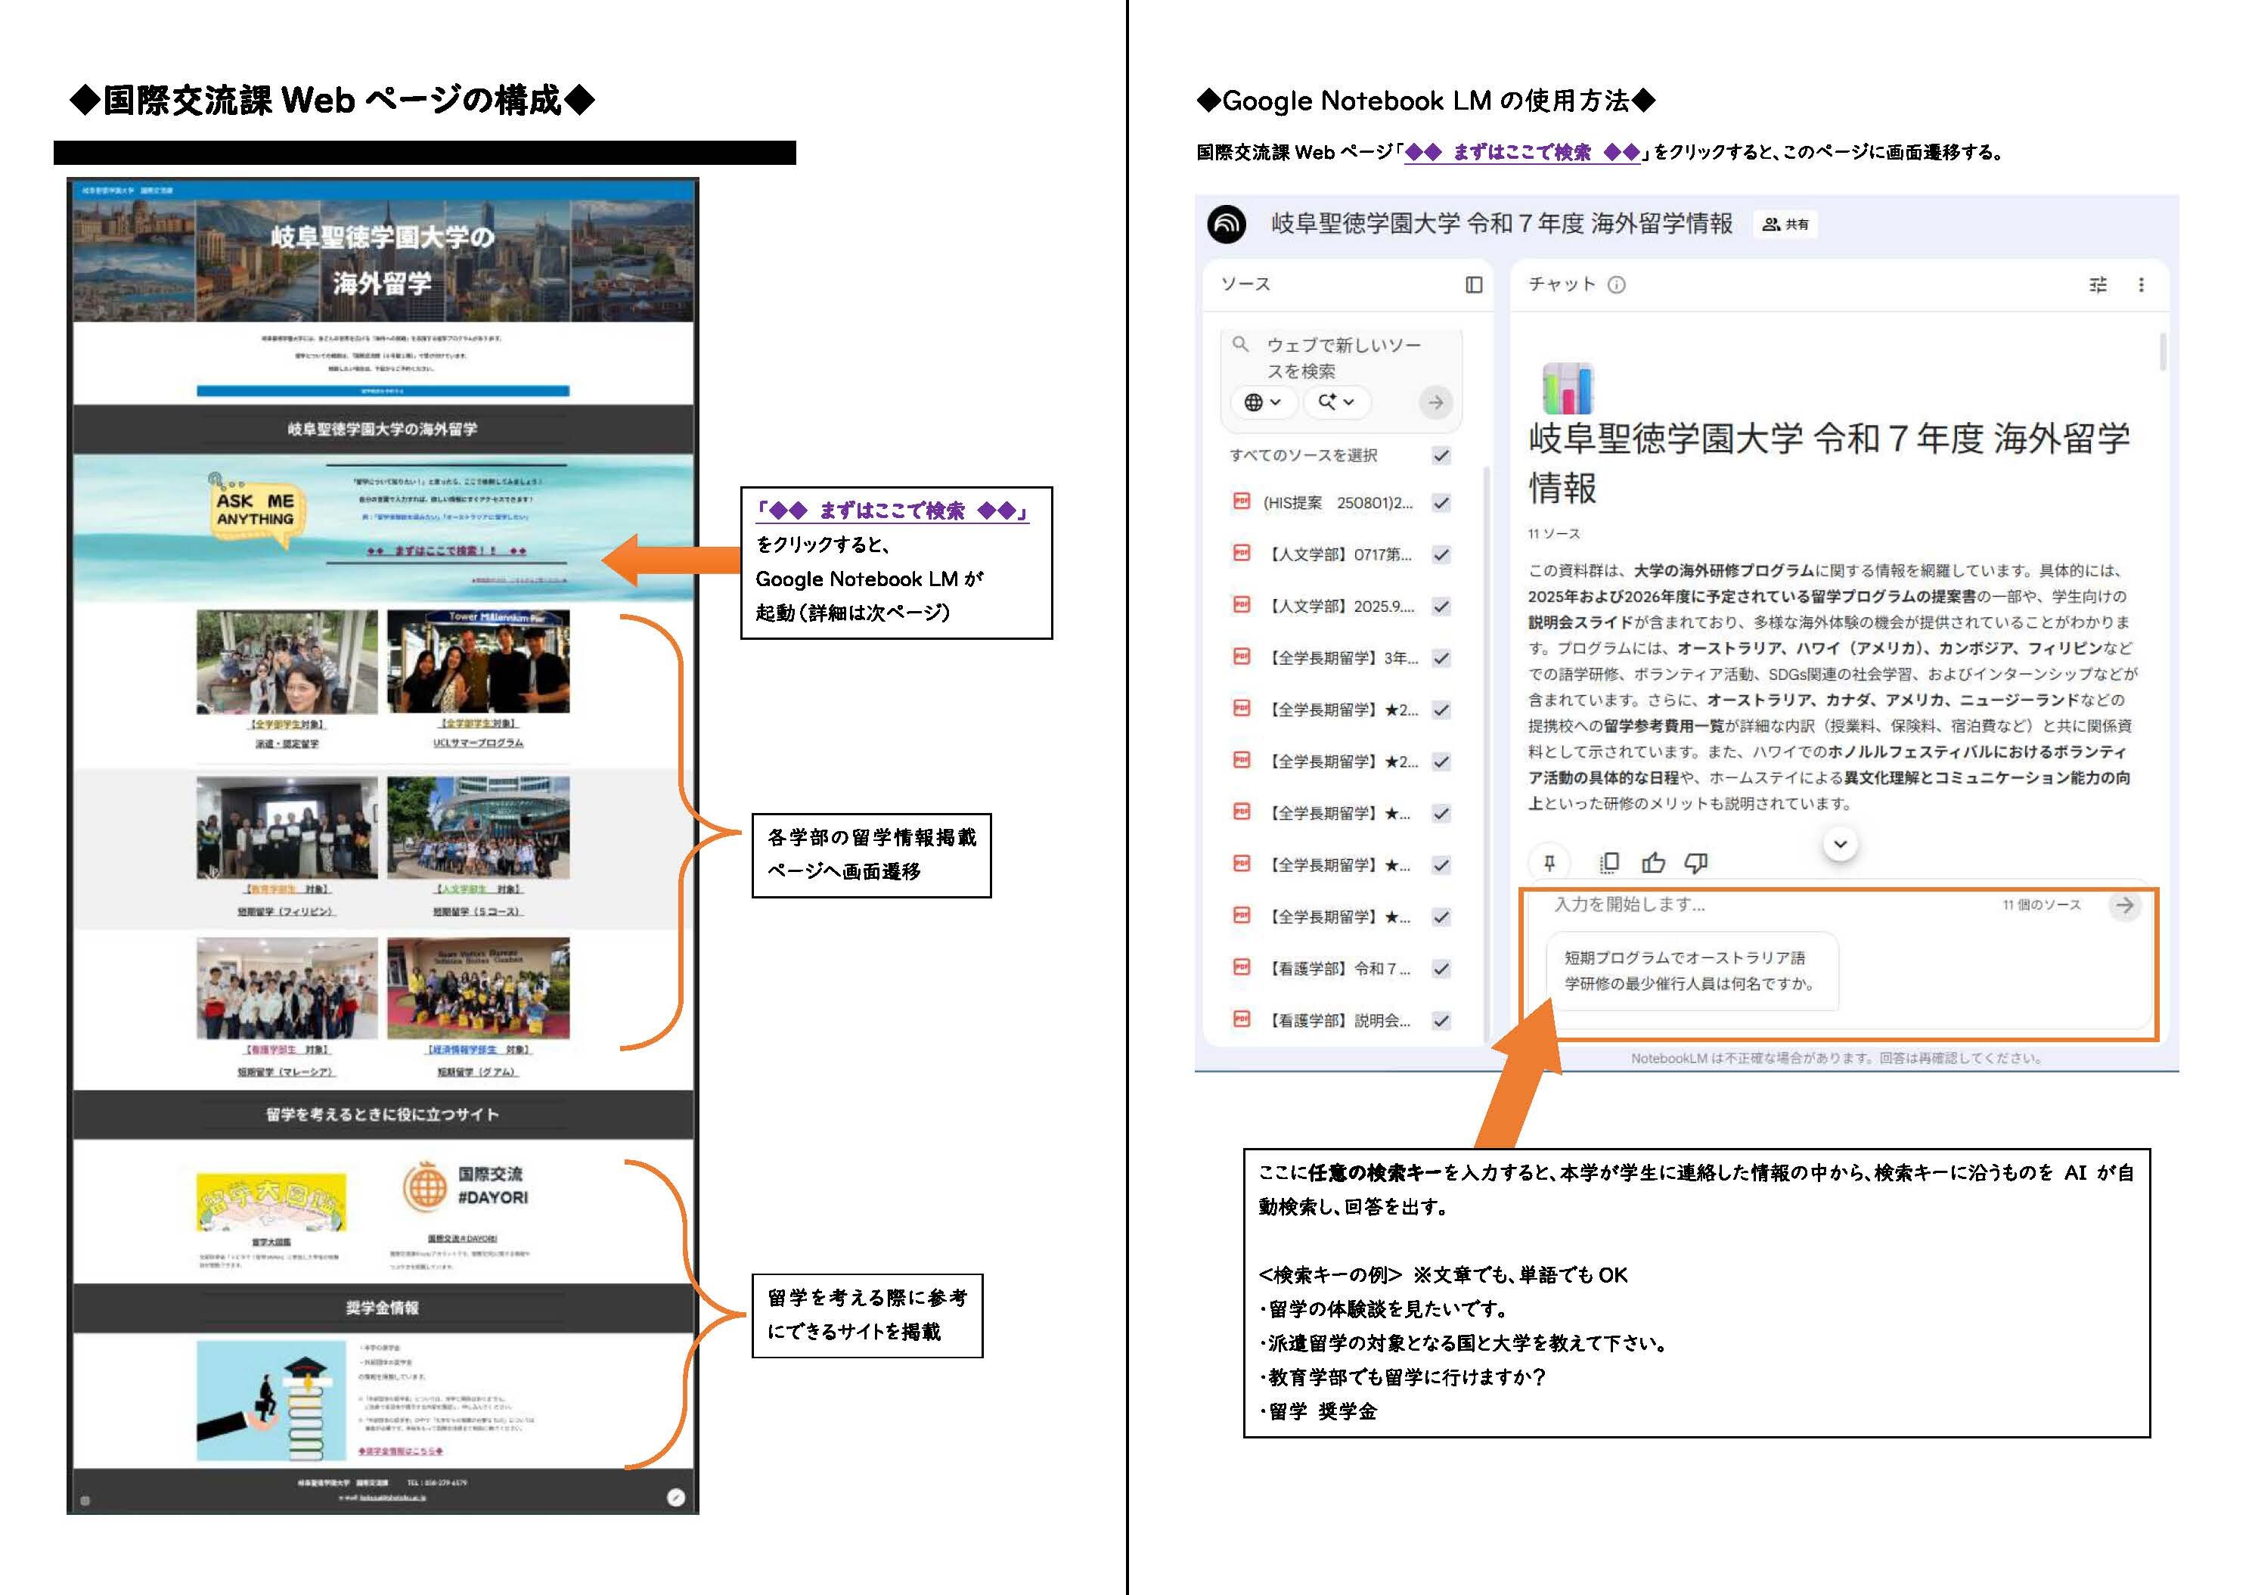This screenshot has height=1595, width=2255.
Task: Click the suggested question about オーストラリア語学研修
Action: click(x=1691, y=970)
